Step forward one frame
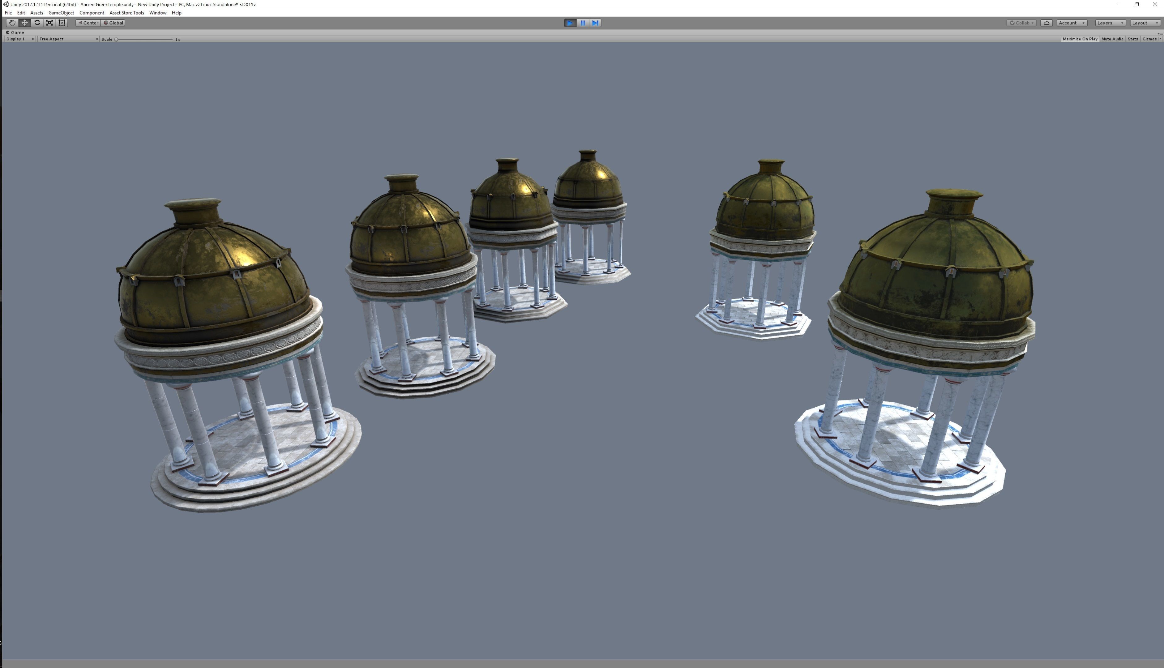Screen dimensions: 1164x668 (595, 23)
